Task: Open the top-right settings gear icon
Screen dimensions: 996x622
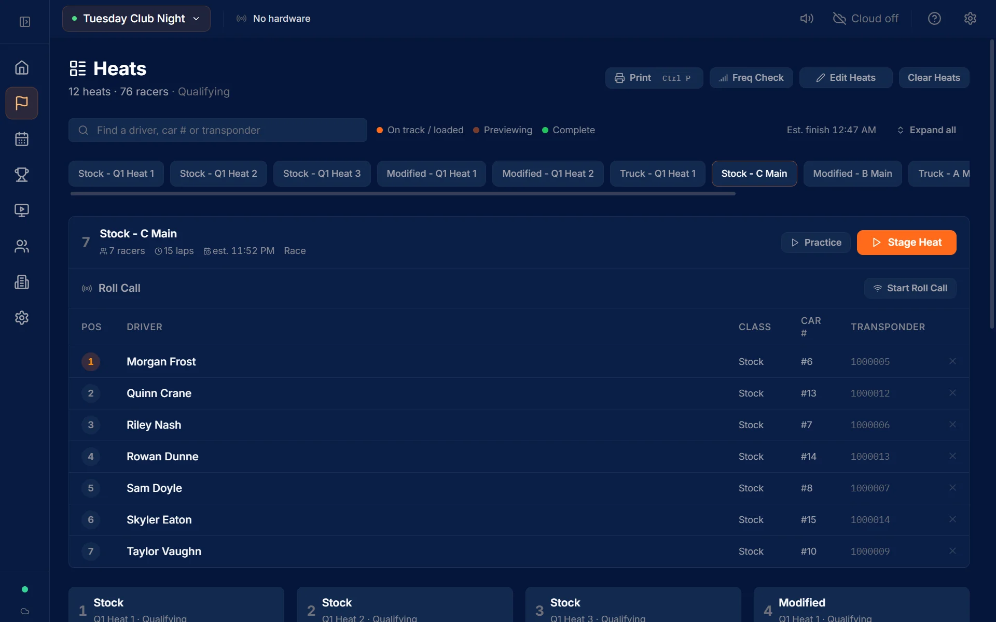Action: (x=970, y=19)
